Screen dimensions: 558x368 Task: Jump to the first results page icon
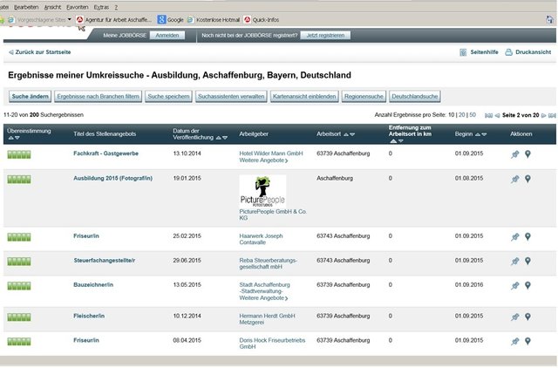pos(488,115)
